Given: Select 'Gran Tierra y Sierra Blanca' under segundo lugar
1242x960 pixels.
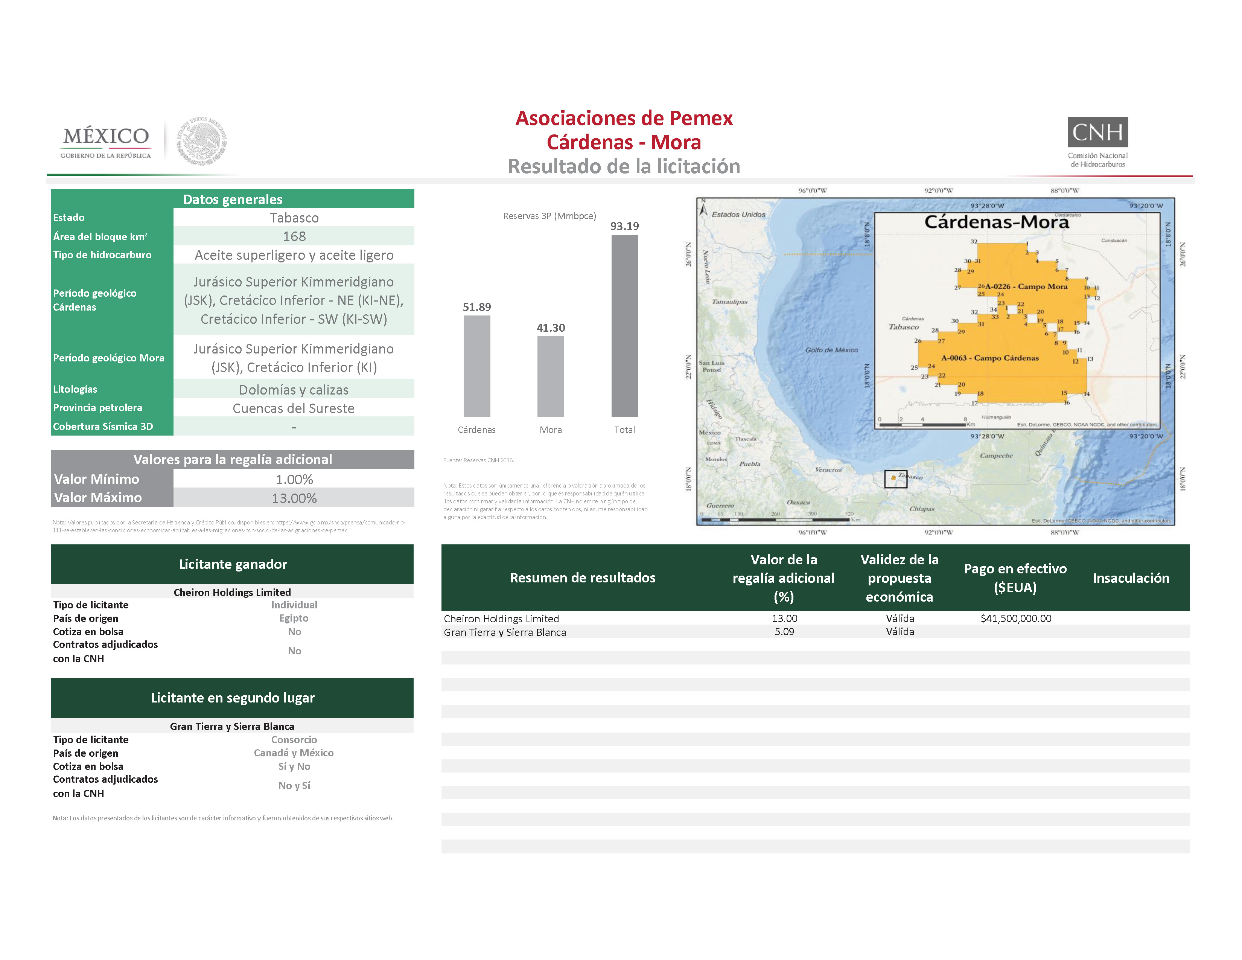Looking at the screenshot, I should pyautogui.click(x=232, y=726).
